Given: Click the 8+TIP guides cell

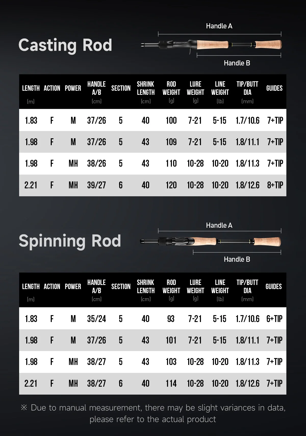Looking at the screenshot, I should pos(275,185).
